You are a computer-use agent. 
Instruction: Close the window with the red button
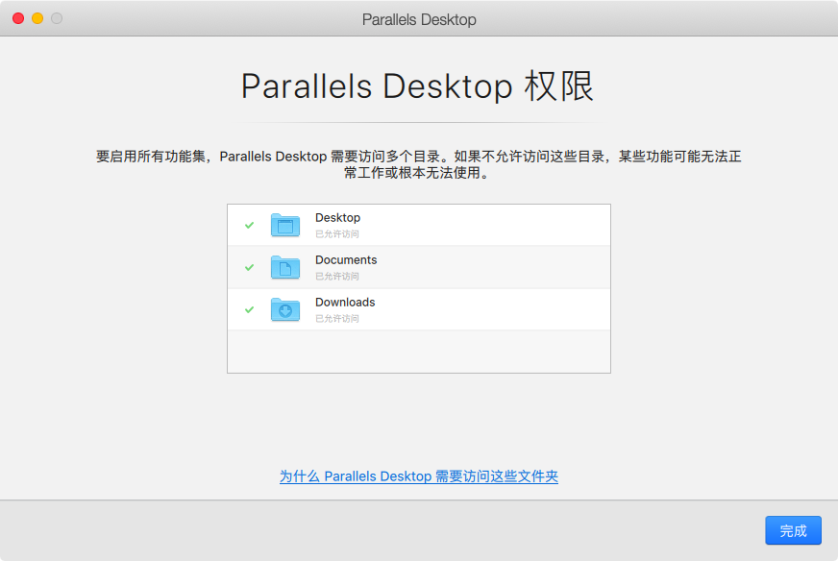tap(18, 18)
